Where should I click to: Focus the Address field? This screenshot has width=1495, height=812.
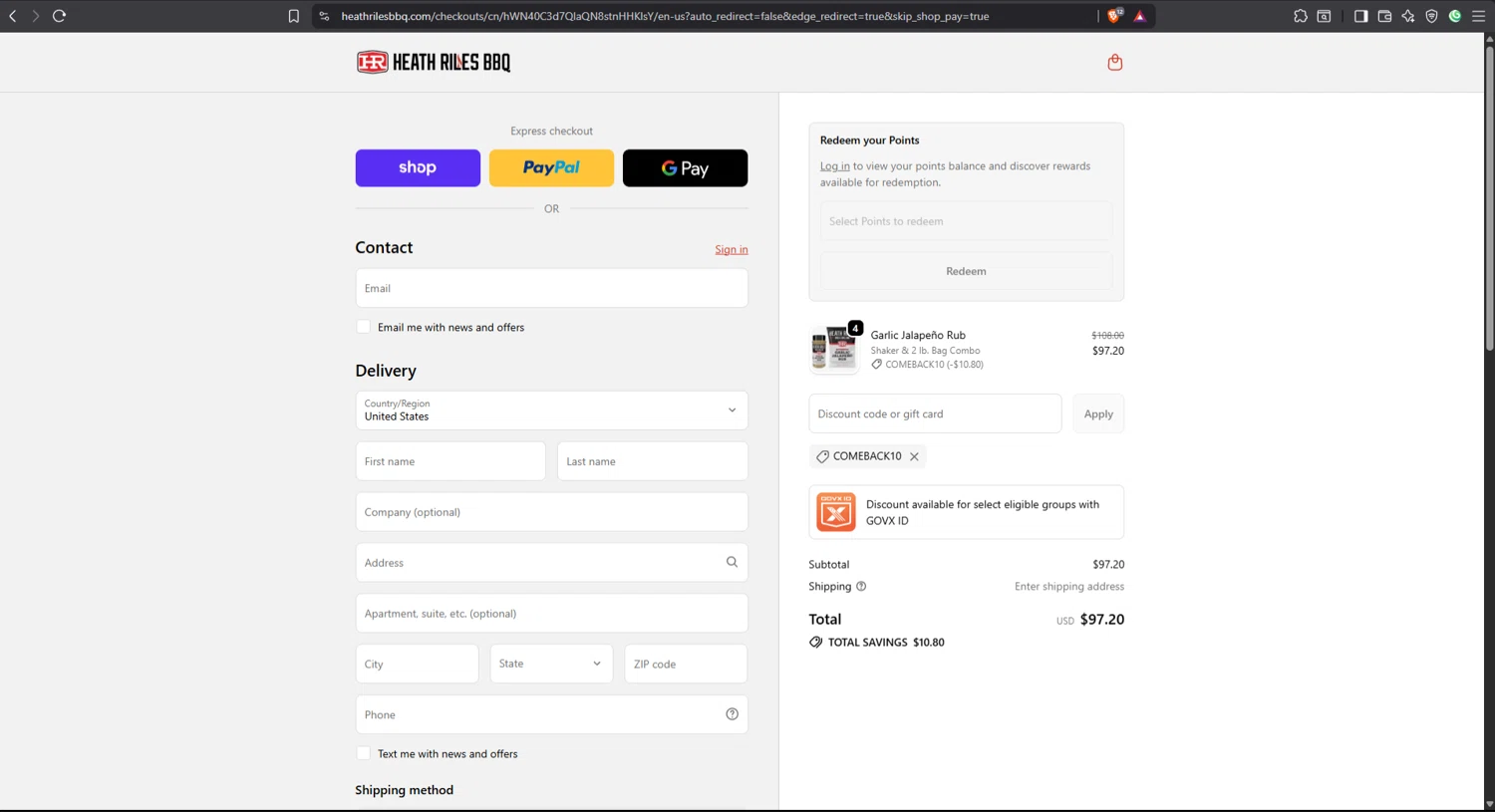click(551, 563)
